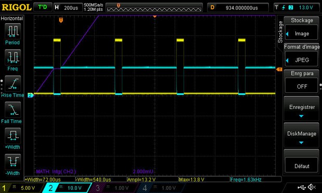Click the USB connection status icon
This screenshot has height=193, width=322.
pos(302,187)
